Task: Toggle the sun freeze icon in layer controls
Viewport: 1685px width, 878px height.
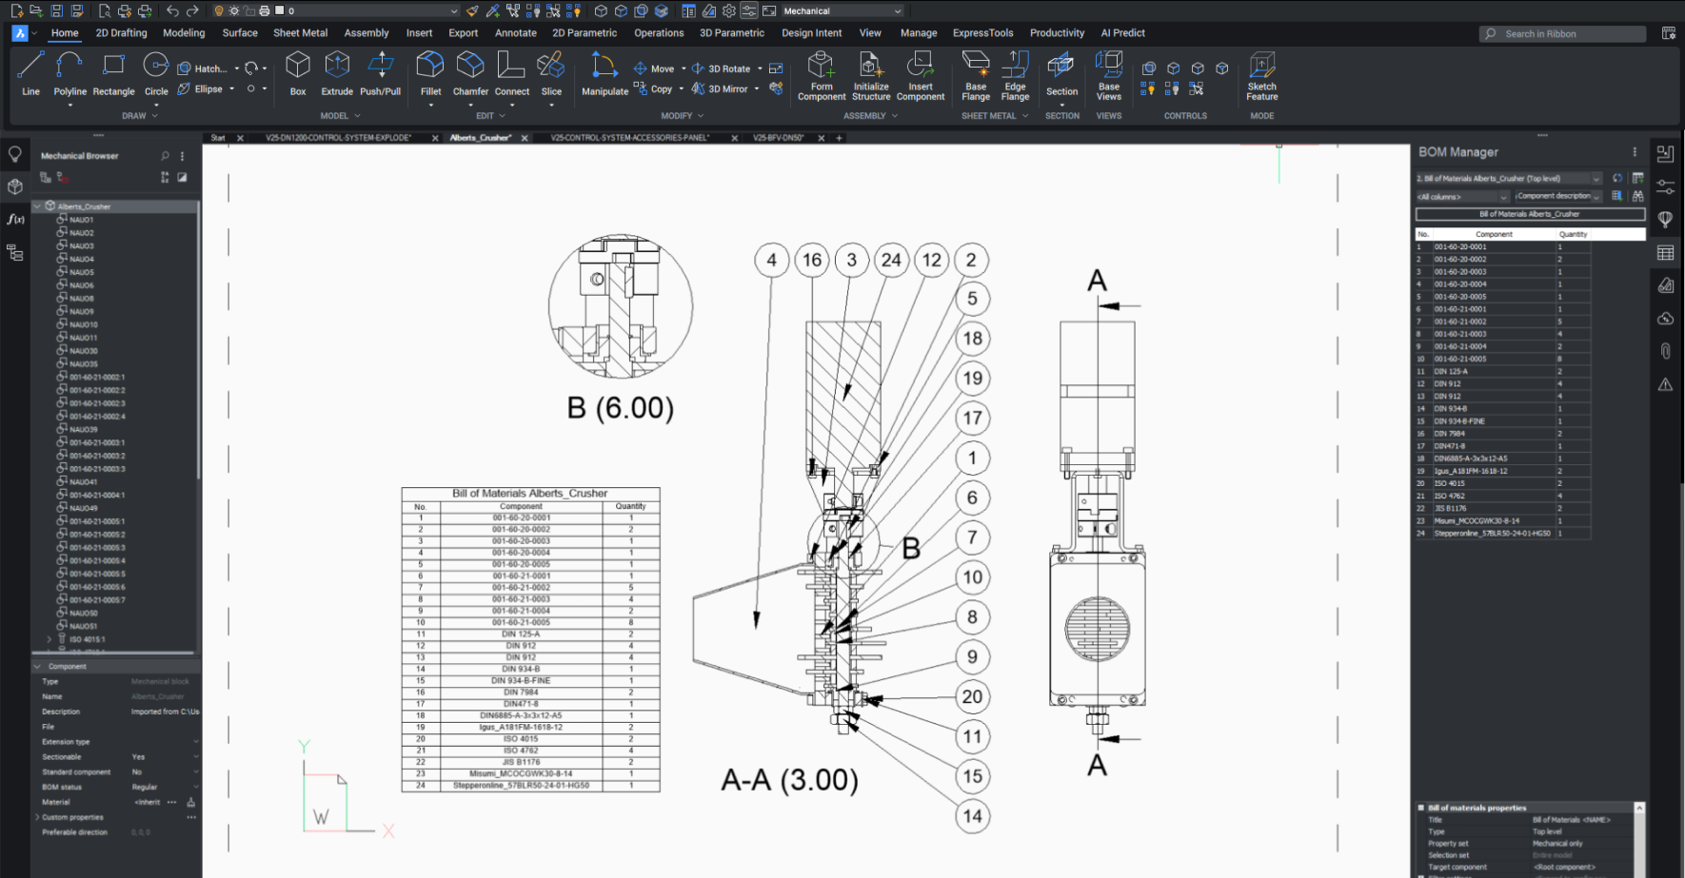Action: click(x=234, y=10)
